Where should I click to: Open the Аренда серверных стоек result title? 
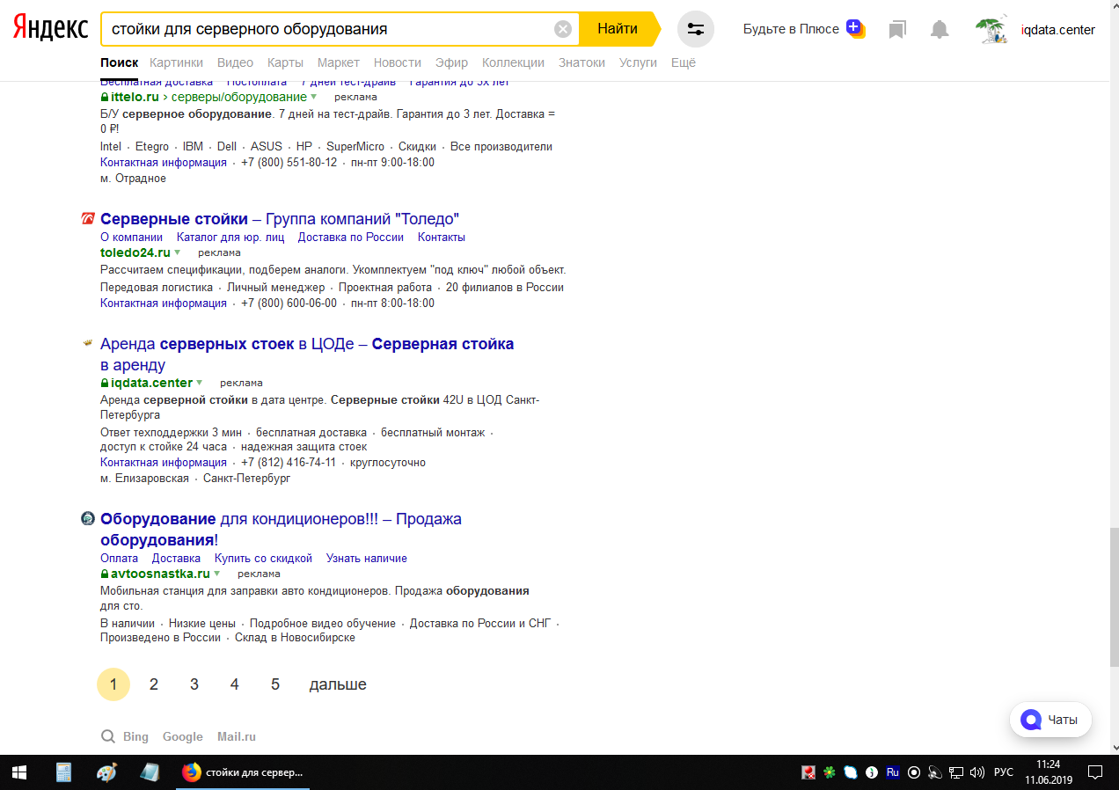[x=307, y=354]
